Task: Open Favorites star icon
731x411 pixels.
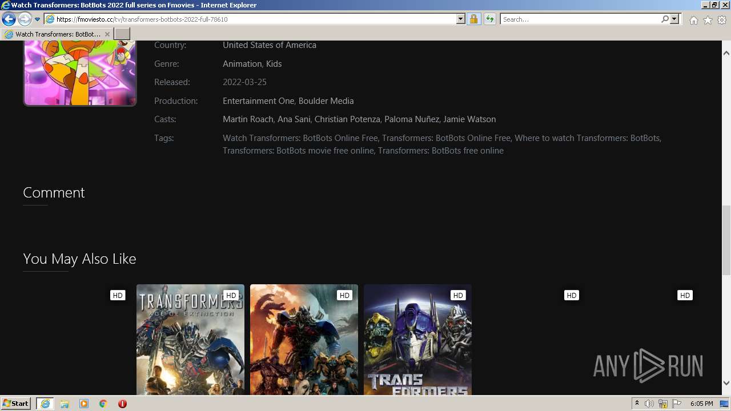Action: point(708,20)
